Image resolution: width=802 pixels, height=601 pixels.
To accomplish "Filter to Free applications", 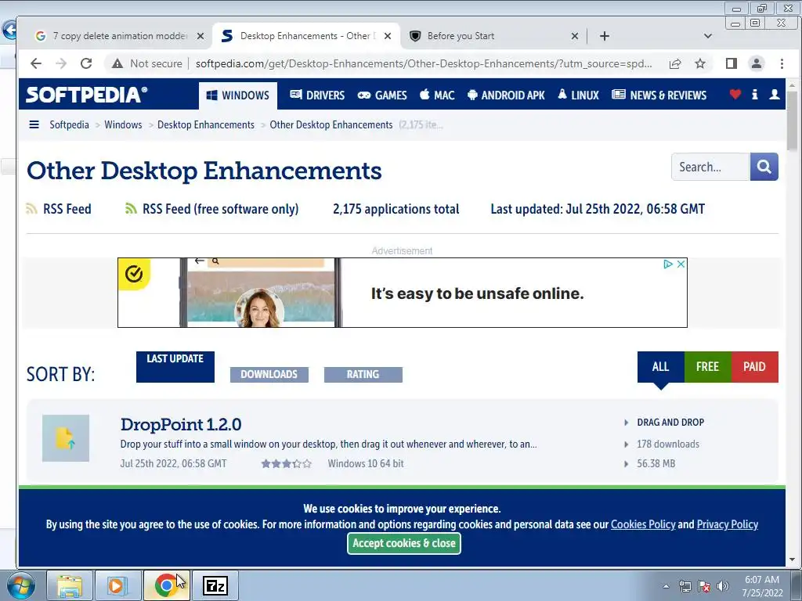I will pyautogui.click(x=708, y=367).
